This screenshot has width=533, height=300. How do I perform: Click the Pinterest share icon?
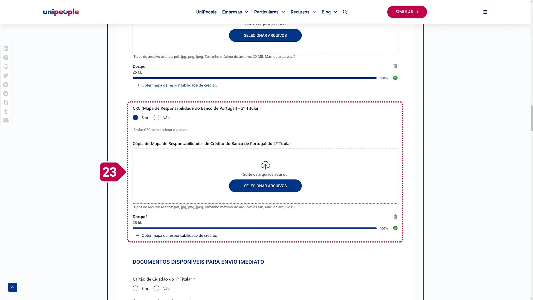pyautogui.click(x=6, y=85)
